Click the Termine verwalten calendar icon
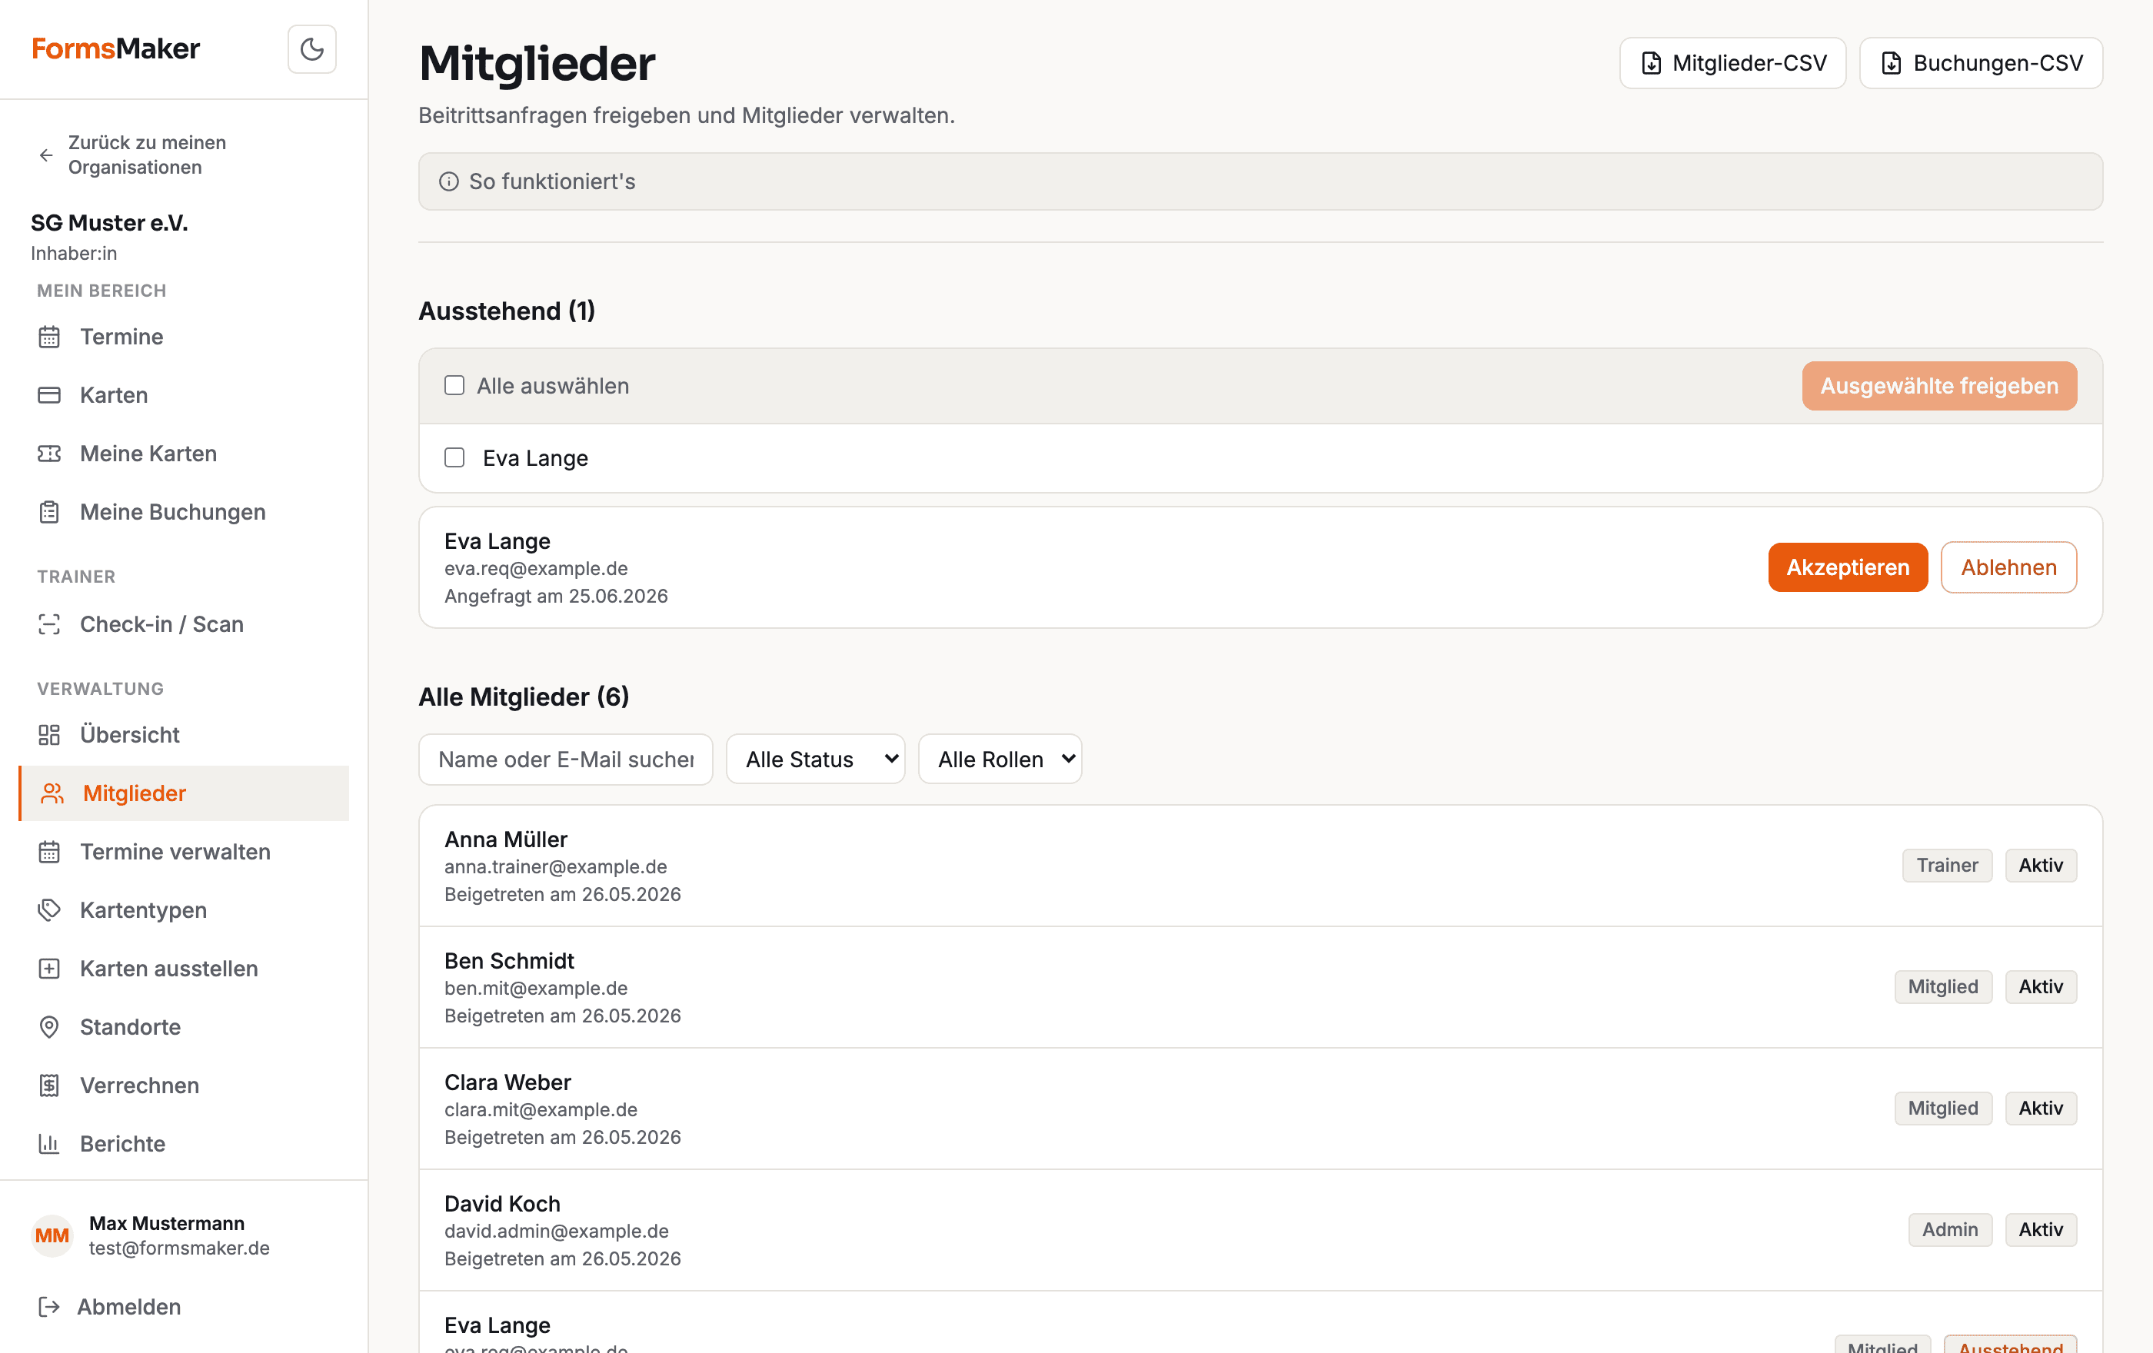Viewport: 2153px width, 1353px height. point(49,852)
